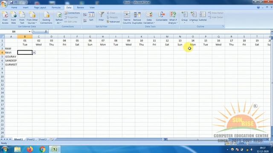Select cell containing GOURAV

click(x=11, y=57)
